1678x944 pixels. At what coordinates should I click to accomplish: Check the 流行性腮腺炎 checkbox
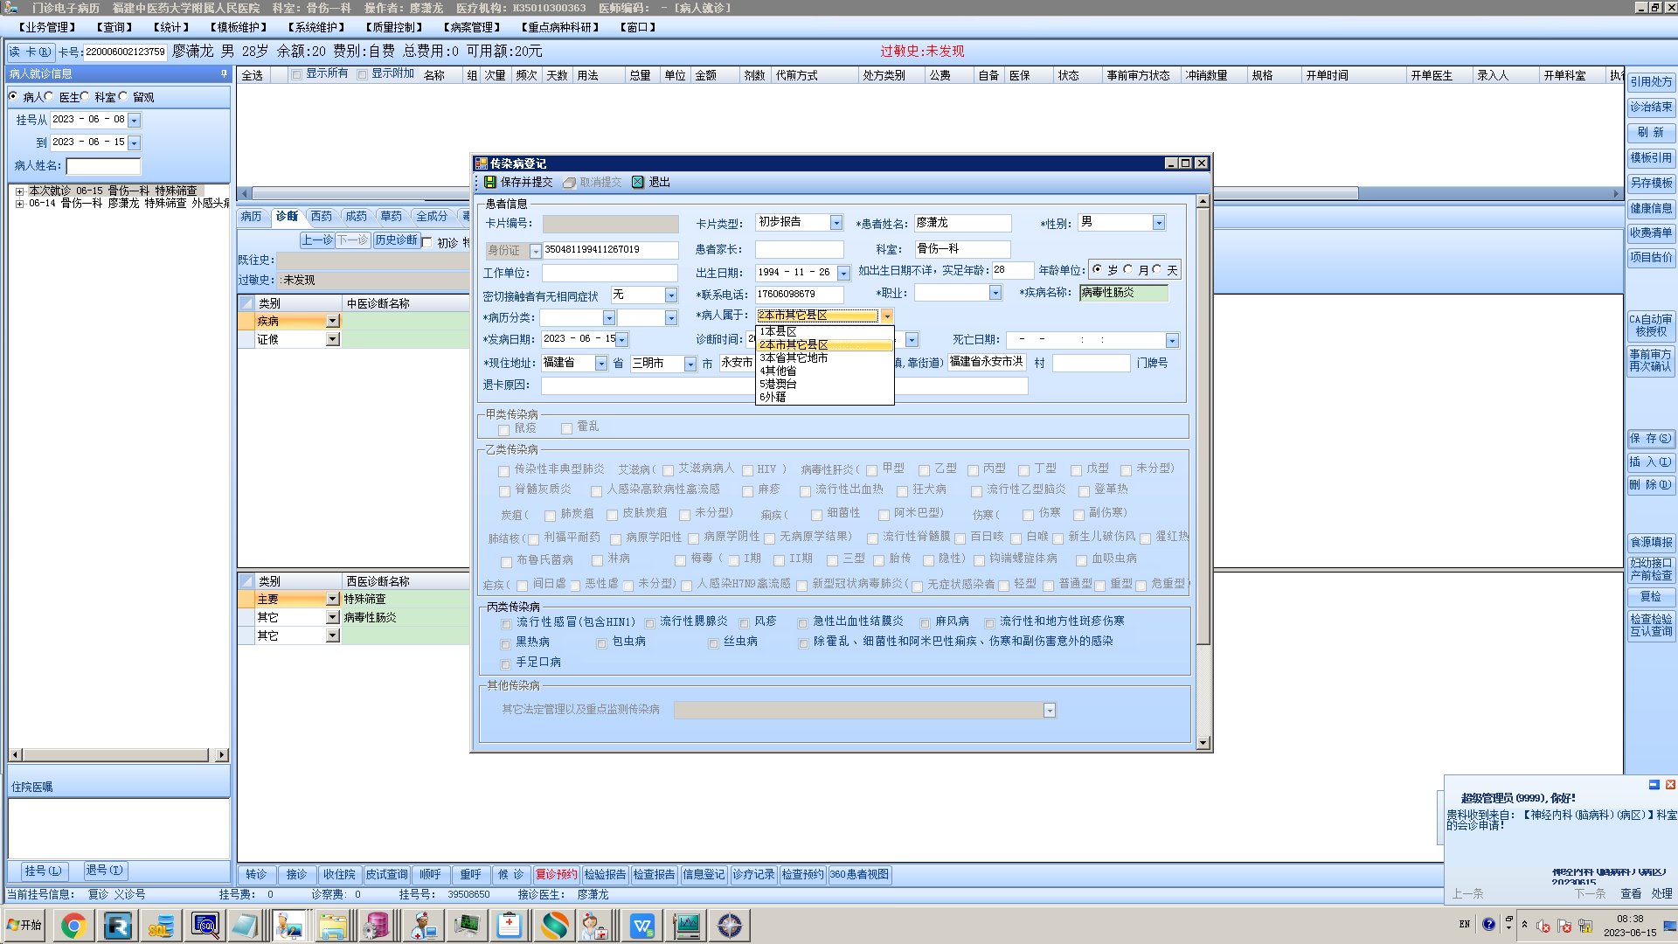tap(649, 623)
